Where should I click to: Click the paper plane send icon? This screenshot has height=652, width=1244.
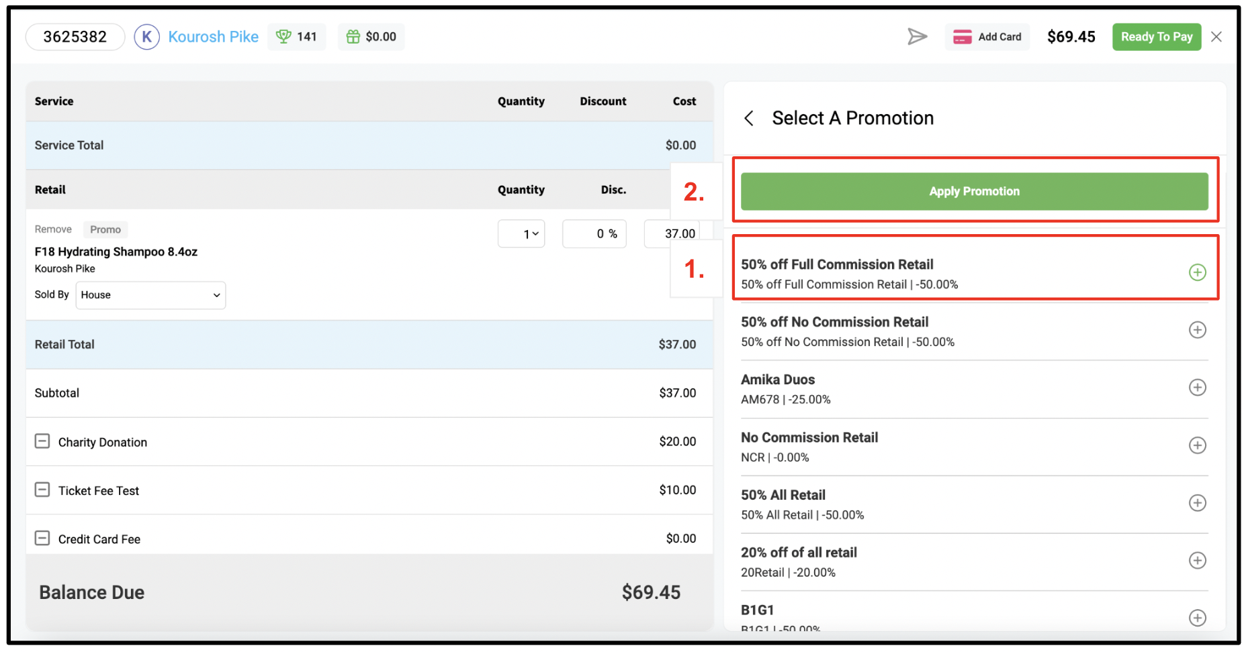(x=917, y=37)
